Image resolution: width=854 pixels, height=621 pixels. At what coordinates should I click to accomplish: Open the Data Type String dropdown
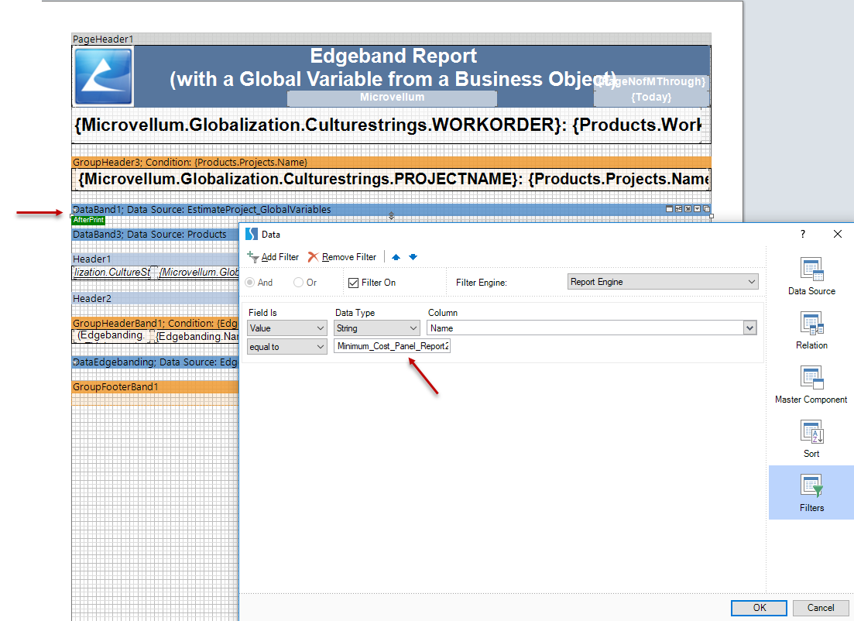point(376,328)
